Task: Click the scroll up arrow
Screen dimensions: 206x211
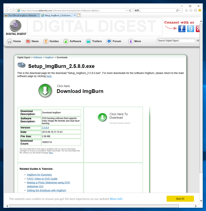Action: [x=201, y=22]
